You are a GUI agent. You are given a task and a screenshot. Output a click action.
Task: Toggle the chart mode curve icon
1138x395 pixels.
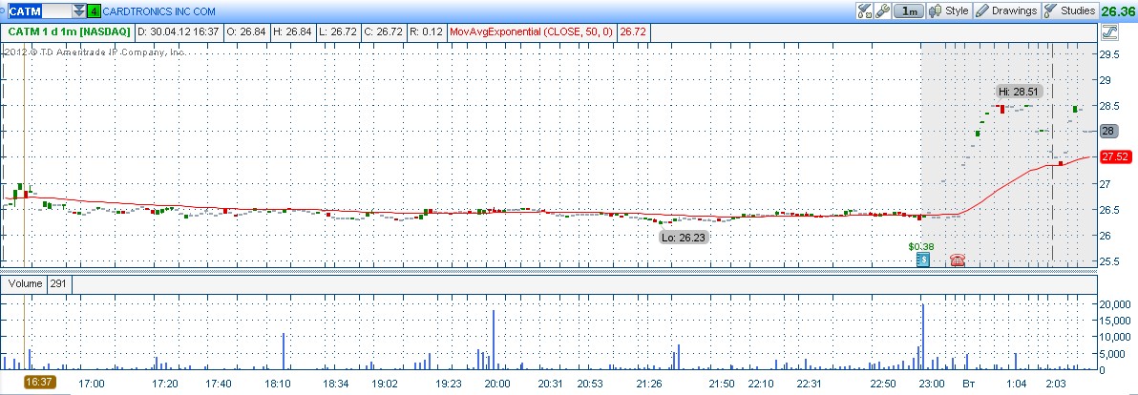click(1108, 31)
